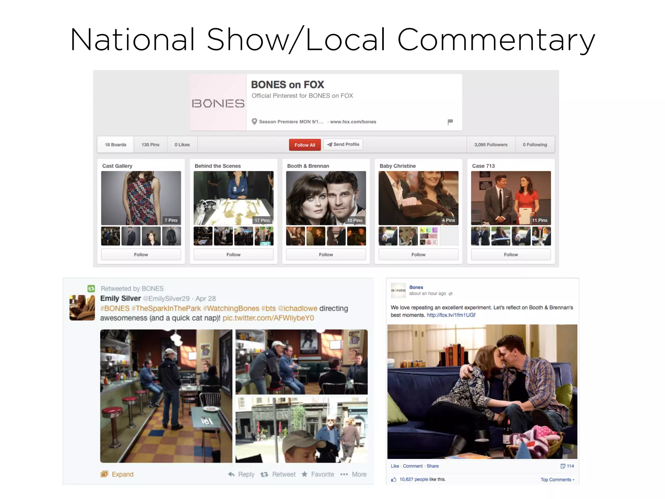Viewport: 665px width, 499px height.
Task: Click the Reply arrow icon on tweet
Action: pos(231,474)
